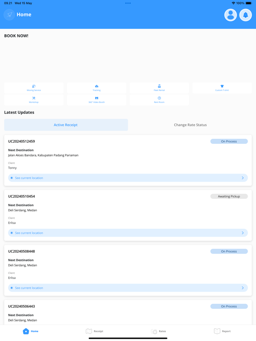Switch to the Active Receipt tab
The width and height of the screenshot is (256, 341).
[x=66, y=125]
